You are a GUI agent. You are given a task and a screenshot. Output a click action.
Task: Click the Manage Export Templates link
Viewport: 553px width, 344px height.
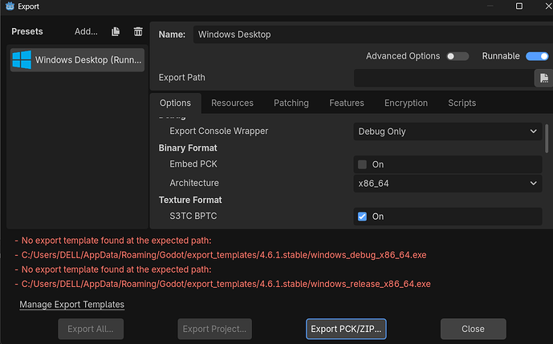[72, 305]
